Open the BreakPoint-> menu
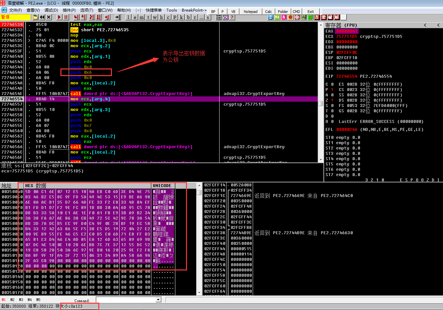The image size is (443, 310). [x=194, y=10]
